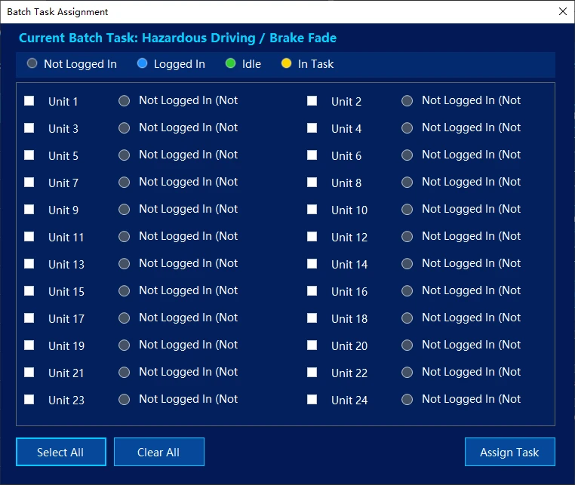Click the 'Unit 10' label text

click(x=349, y=210)
